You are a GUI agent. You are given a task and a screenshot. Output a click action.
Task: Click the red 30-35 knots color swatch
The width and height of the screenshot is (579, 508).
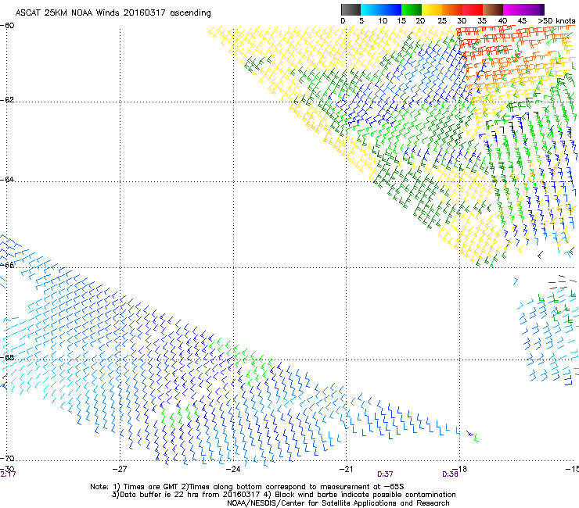click(473, 9)
